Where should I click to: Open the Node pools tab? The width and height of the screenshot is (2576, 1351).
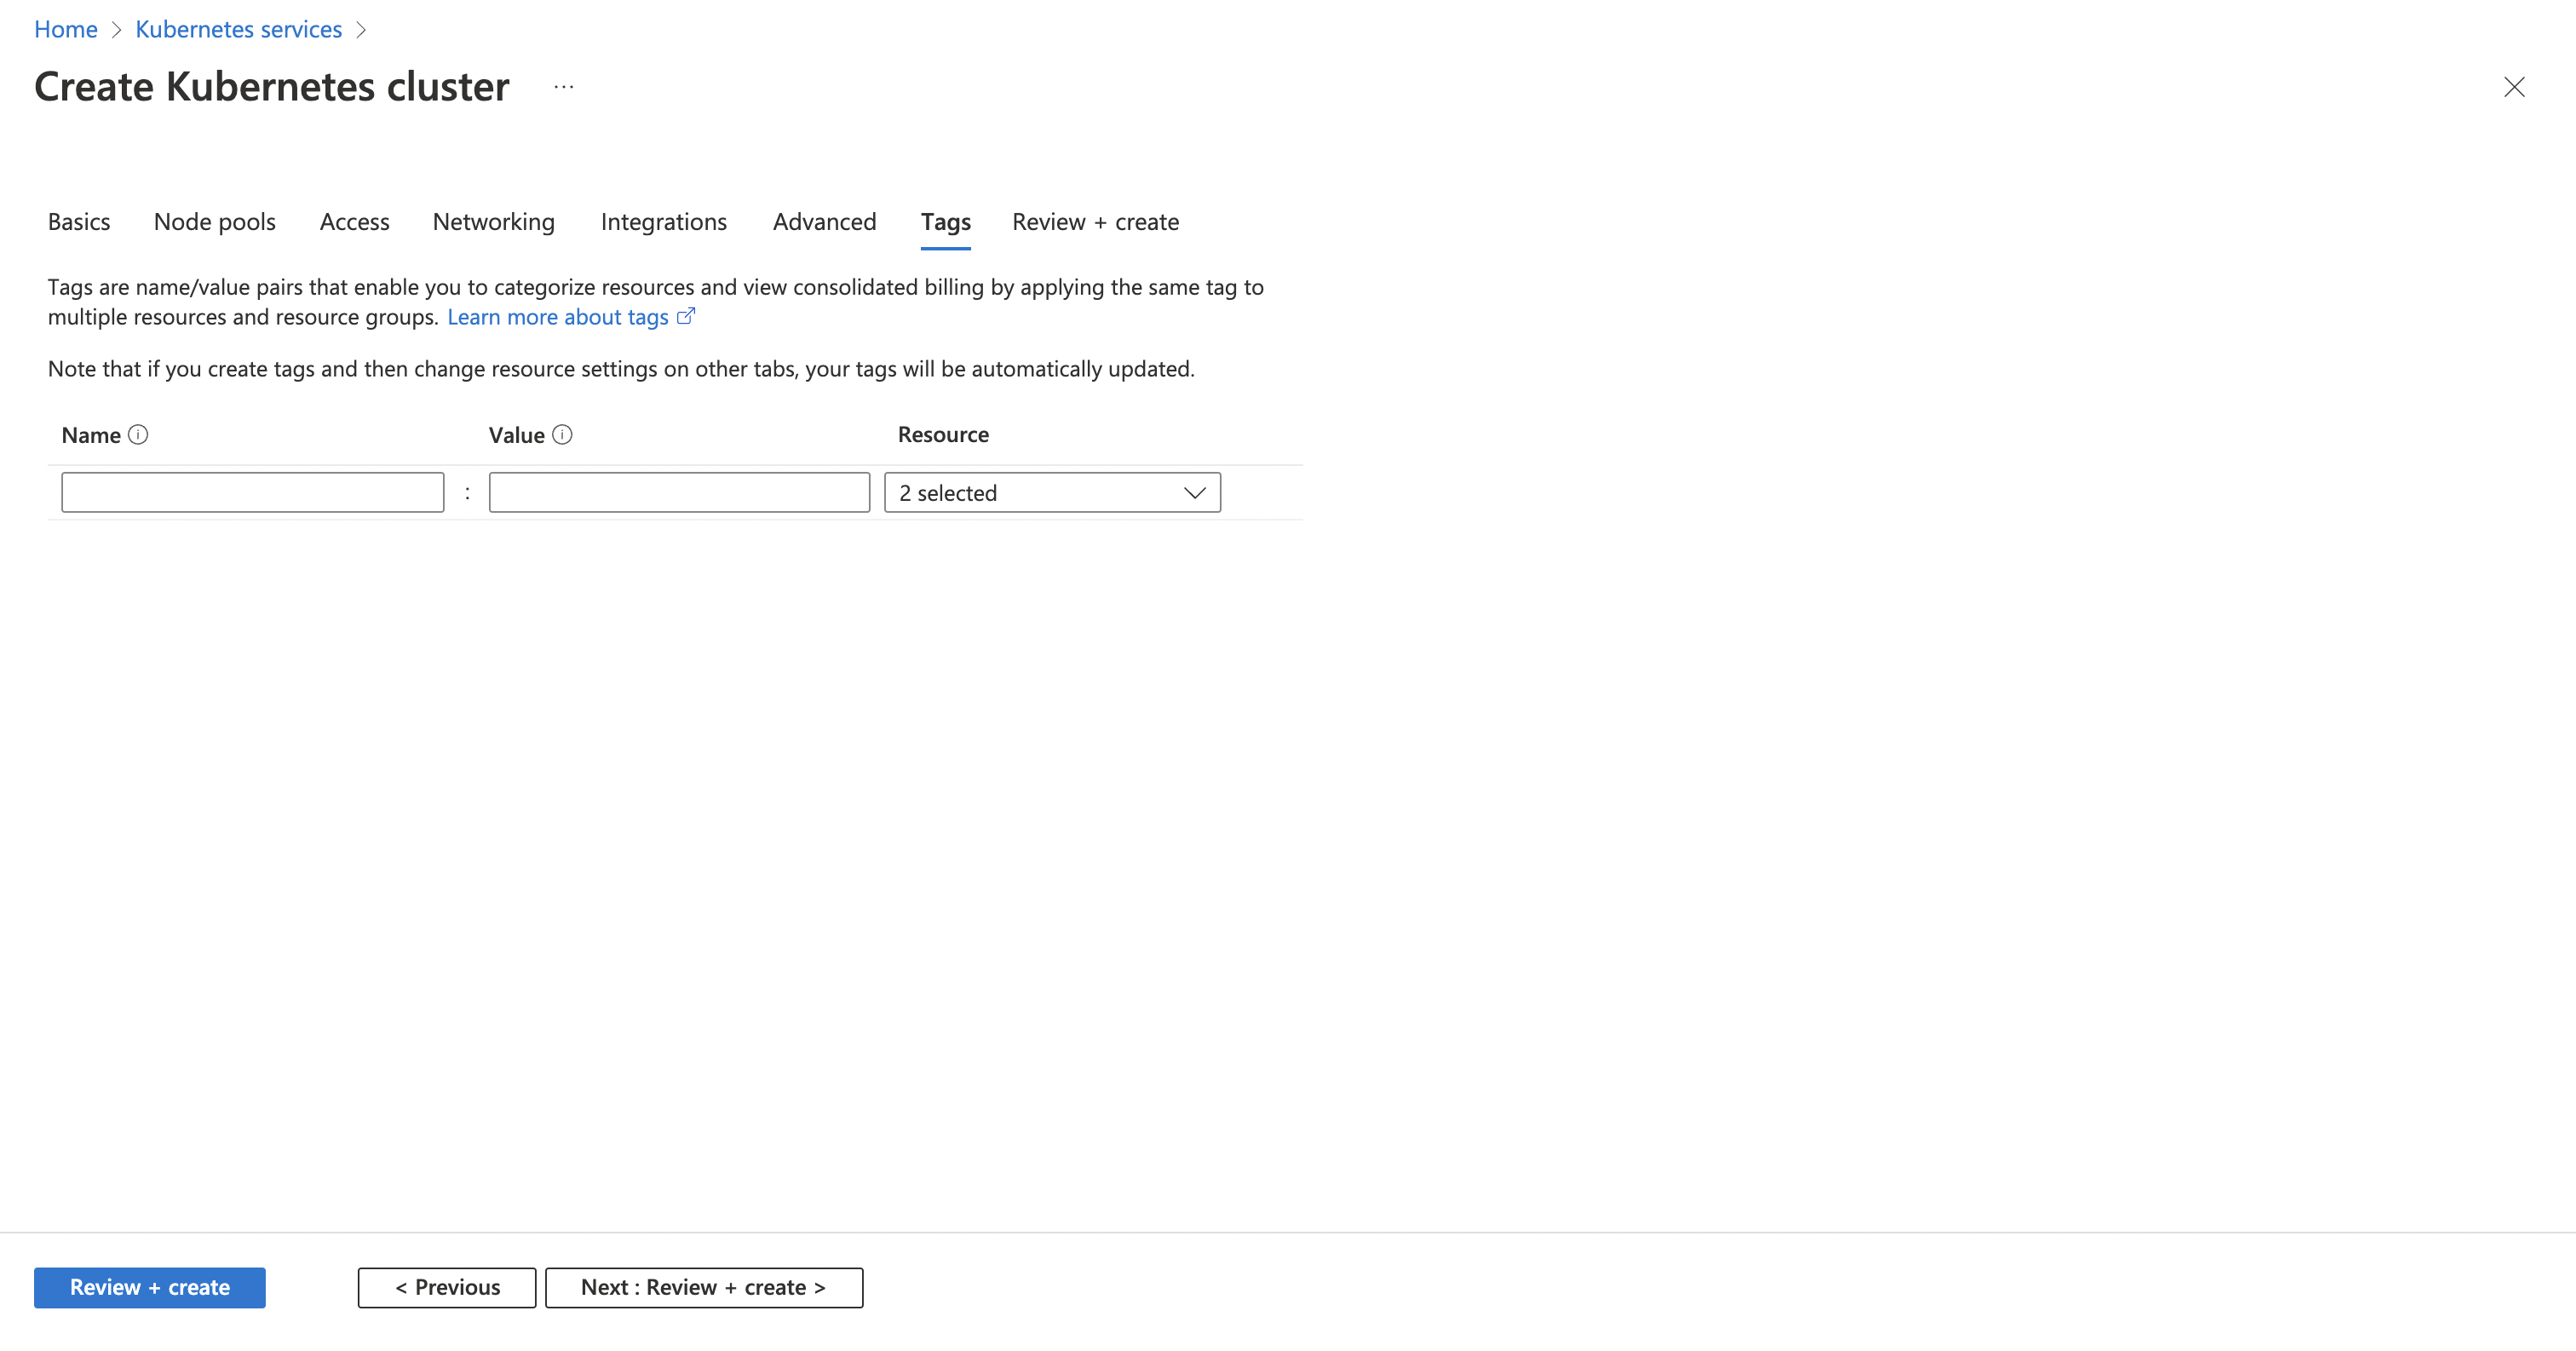tap(215, 222)
